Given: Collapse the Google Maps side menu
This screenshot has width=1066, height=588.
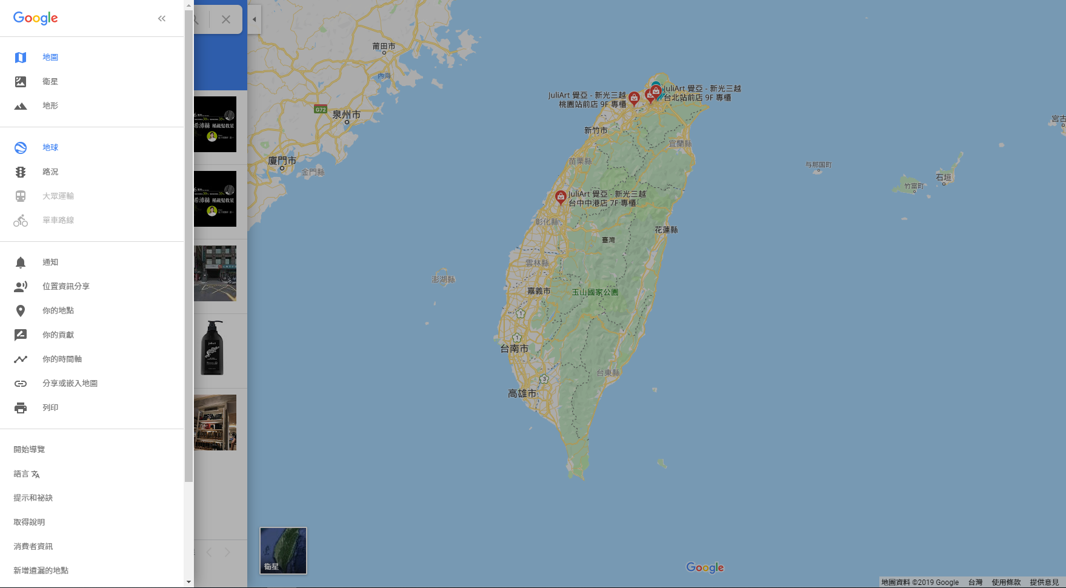Looking at the screenshot, I should [162, 19].
